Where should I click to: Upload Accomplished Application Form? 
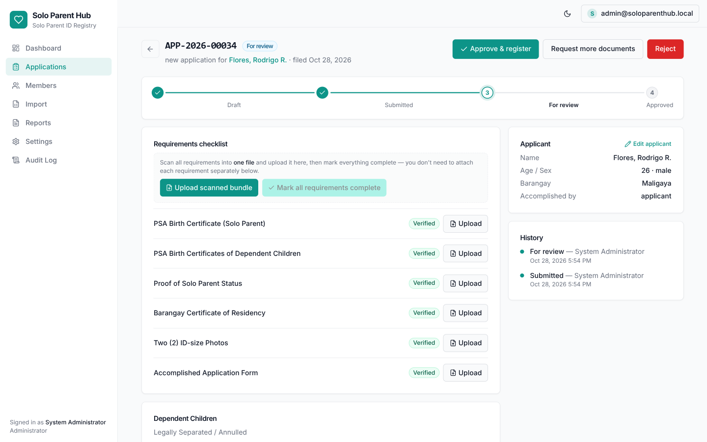(x=465, y=373)
